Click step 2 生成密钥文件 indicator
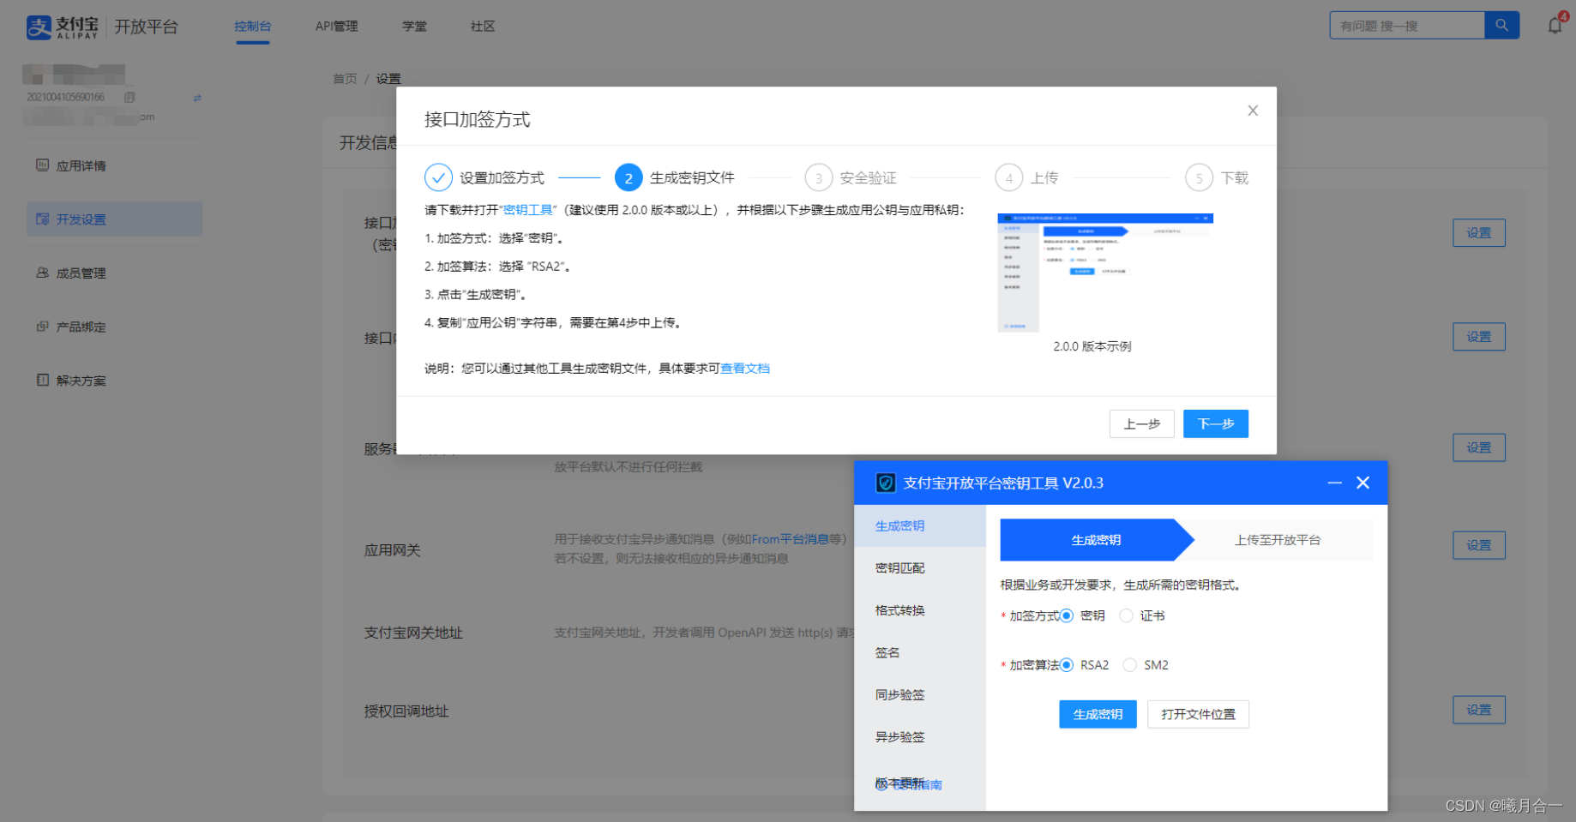This screenshot has height=822, width=1576. point(629,177)
